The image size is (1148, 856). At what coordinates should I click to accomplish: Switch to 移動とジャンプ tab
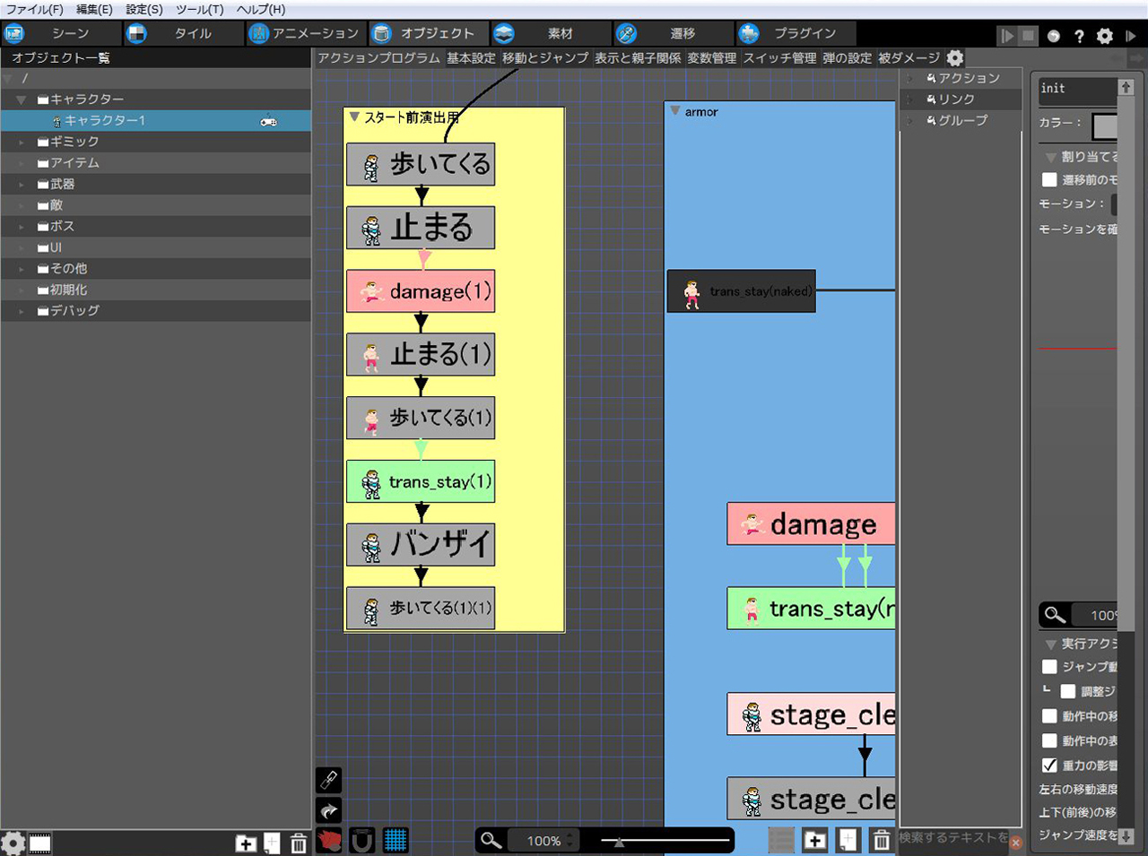(x=545, y=57)
